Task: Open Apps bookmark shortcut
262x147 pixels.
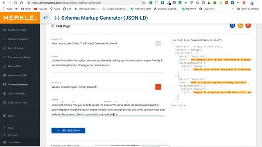Action: (x=7, y=9)
